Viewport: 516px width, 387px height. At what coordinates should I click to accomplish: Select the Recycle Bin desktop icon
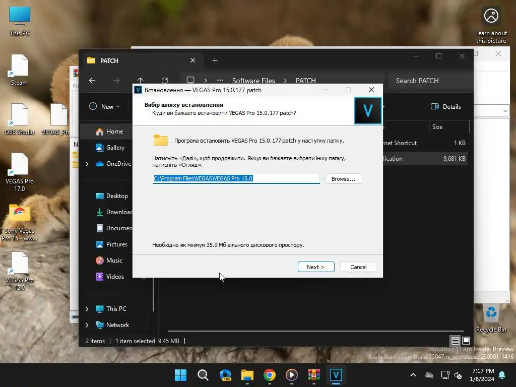[x=491, y=318]
